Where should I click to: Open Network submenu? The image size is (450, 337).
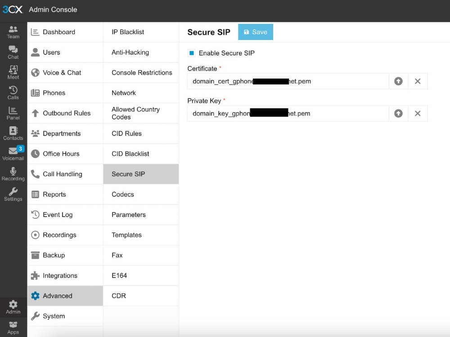[x=141, y=93]
